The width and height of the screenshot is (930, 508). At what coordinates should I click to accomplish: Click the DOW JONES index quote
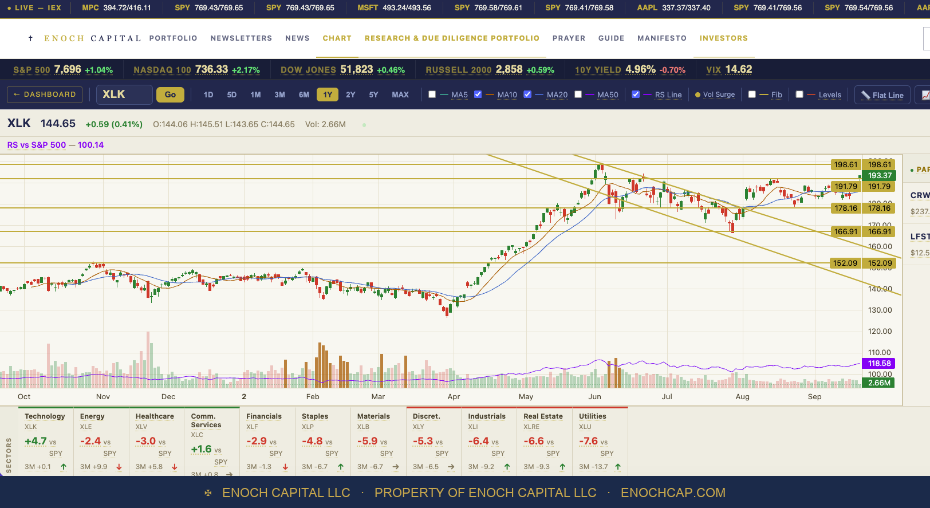pyautogui.click(x=342, y=69)
